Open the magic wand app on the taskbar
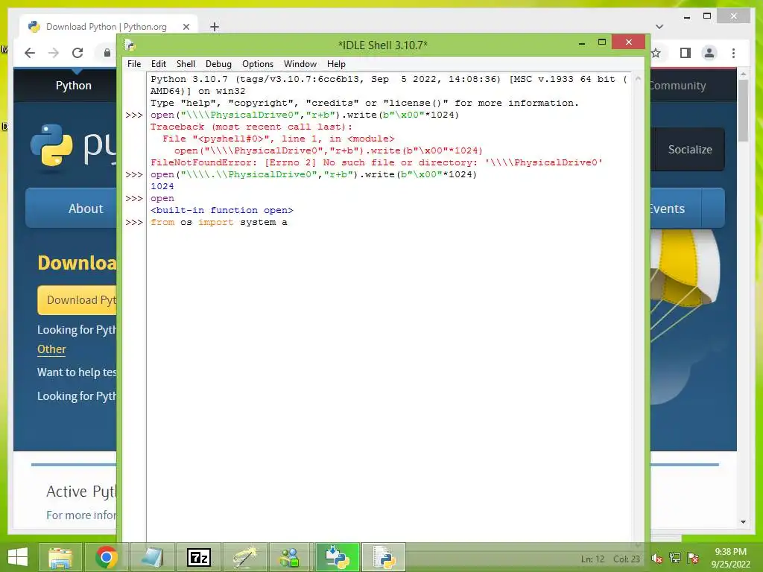 pyautogui.click(x=244, y=557)
